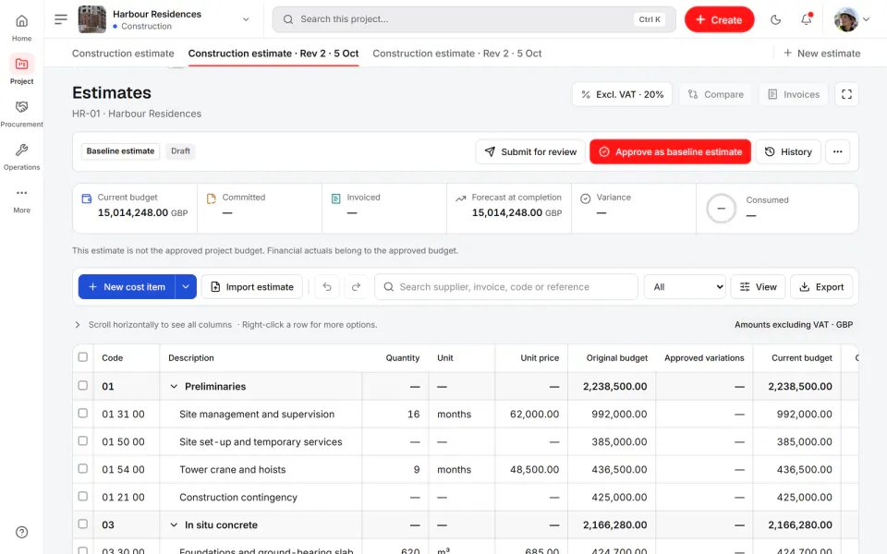Click the Consumed progress ring
The width and height of the screenshot is (887, 554).
point(722,209)
